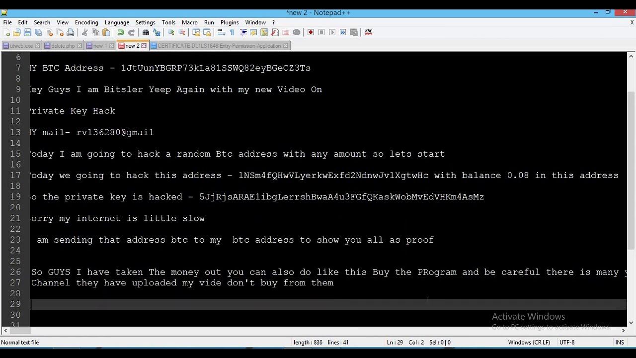
Task: Toggle synchronized vertical scrolling
Action: [x=196, y=32]
